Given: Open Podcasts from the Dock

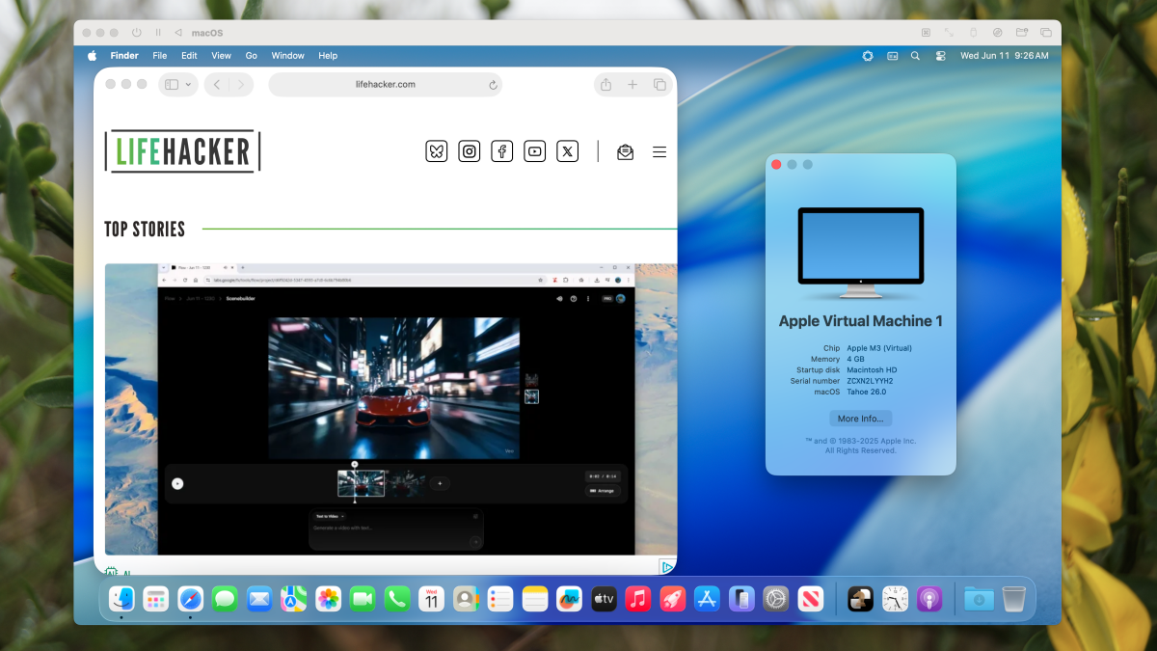Looking at the screenshot, I should [929, 599].
